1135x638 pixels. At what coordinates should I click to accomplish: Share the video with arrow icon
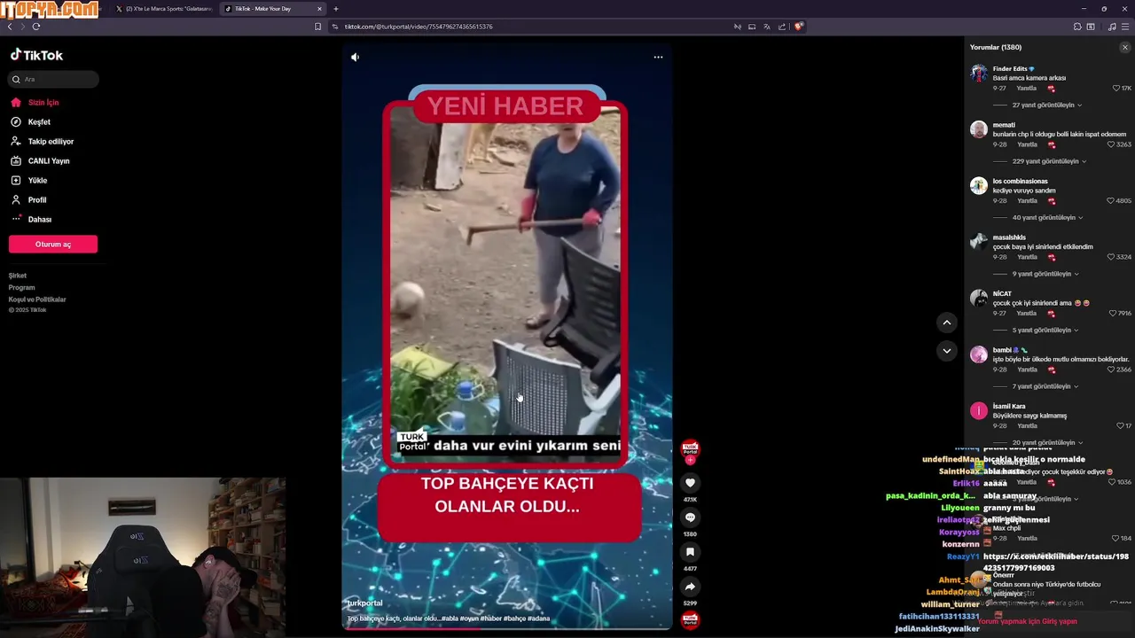[690, 587]
